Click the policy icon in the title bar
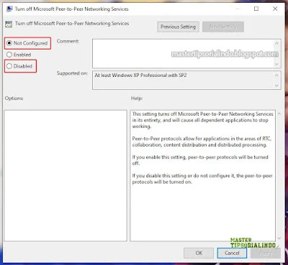288x265 pixels. click(x=9, y=9)
